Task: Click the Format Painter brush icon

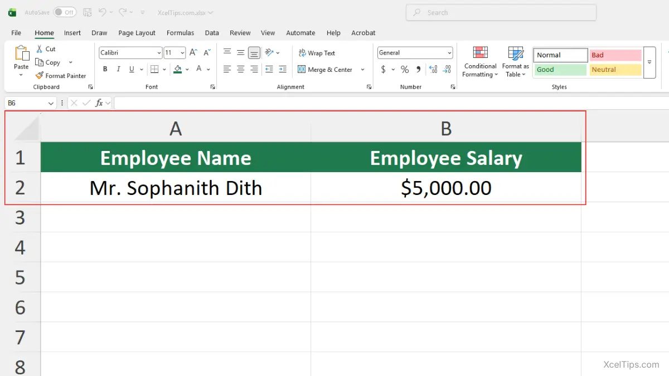Action: point(39,76)
